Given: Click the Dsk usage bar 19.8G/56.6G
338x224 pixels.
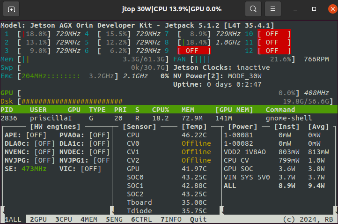Looking at the screenshot, I should click(176, 101).
